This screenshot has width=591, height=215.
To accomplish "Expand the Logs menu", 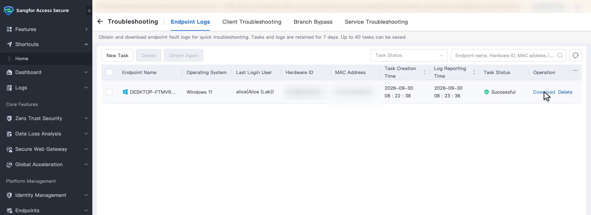I will point(86,88).
